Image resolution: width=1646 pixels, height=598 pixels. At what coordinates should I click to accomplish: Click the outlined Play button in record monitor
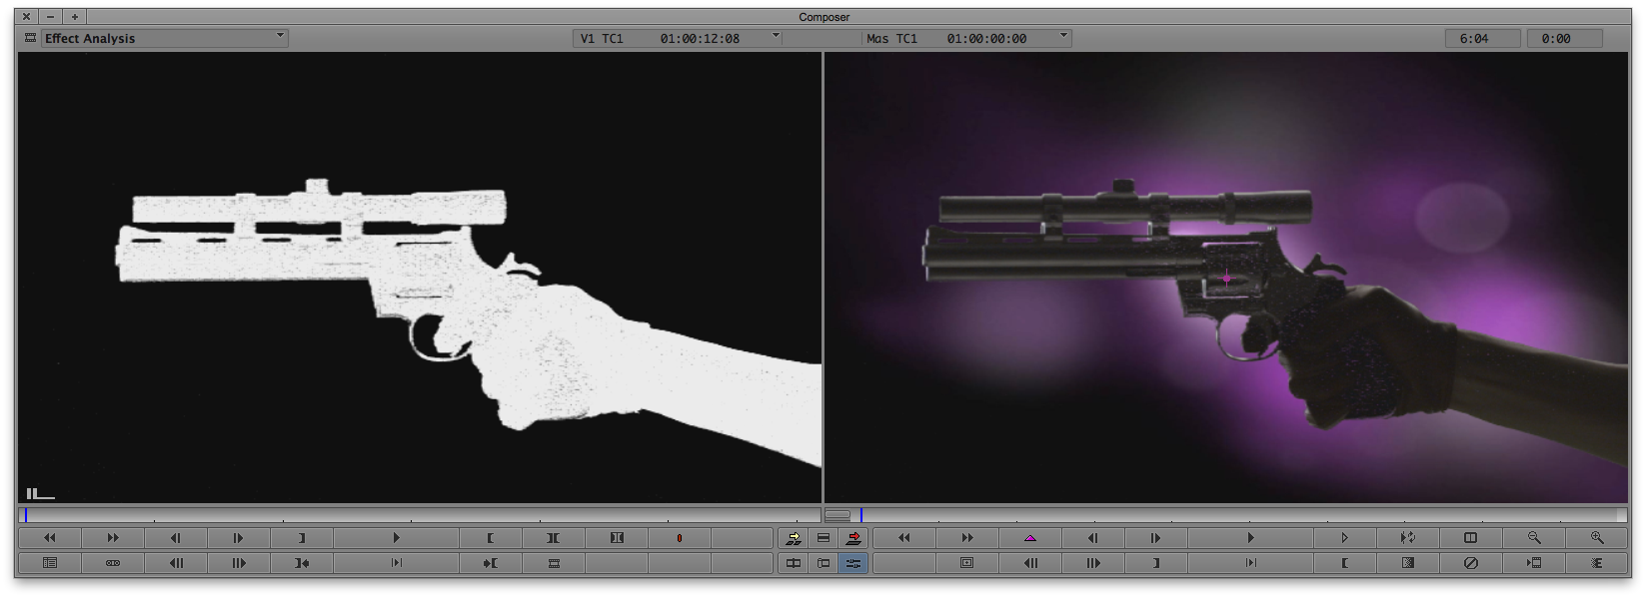[1344, 538]
